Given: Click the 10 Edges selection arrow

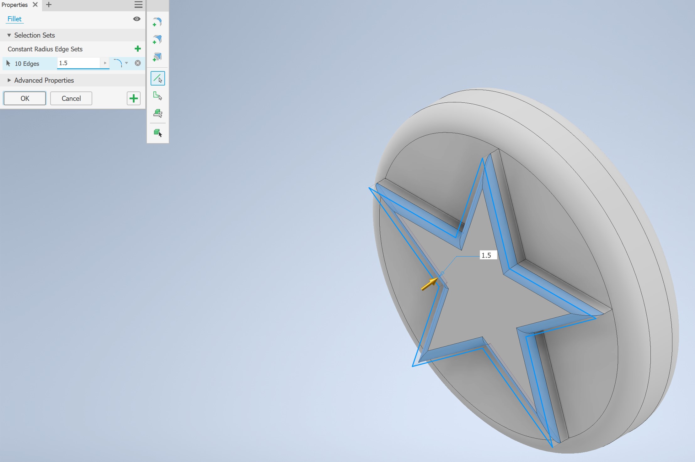Looking at the screenshot, I should (x=8, y=63).
